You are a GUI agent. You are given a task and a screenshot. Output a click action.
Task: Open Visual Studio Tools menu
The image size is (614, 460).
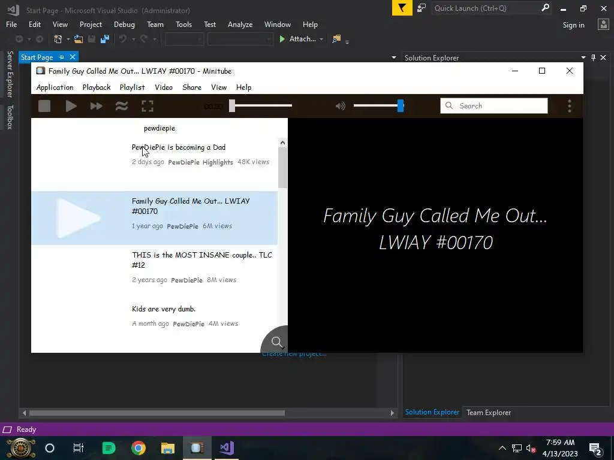[x=183, y=24]
